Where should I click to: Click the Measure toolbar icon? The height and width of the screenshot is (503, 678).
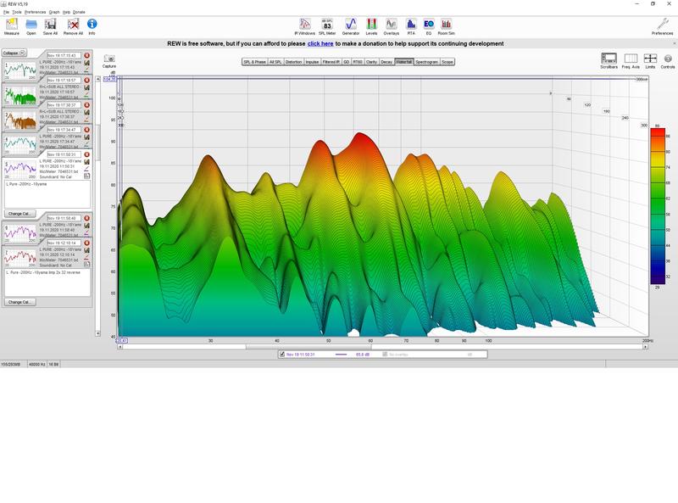point(12,25)
